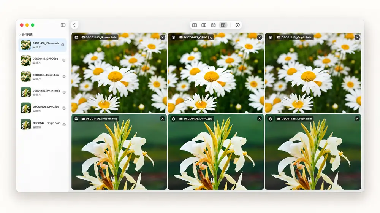380x213 pixels.
Task: Close the DSC01426_Origin.heic image pane
Action: tap(357, 119)
